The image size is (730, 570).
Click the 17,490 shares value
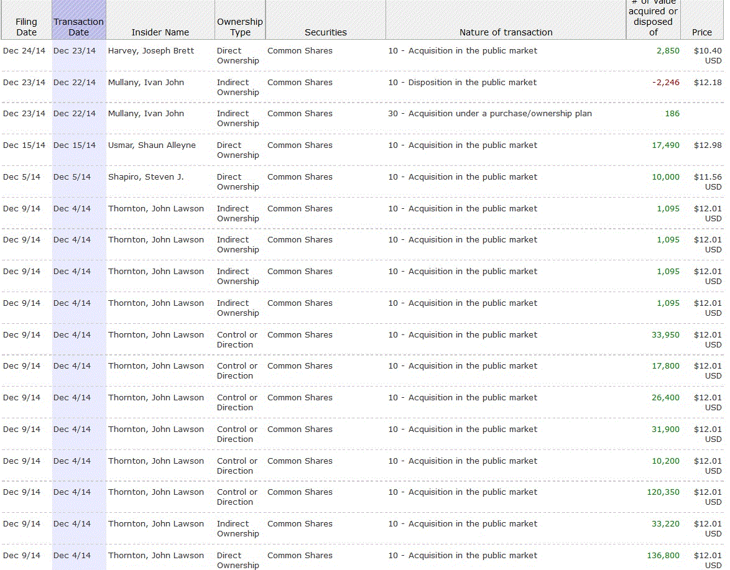point(665,145)
